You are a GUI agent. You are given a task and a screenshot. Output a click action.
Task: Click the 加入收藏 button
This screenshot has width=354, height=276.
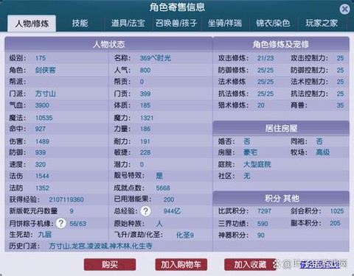pyautogui.click(x=250, y=264)
